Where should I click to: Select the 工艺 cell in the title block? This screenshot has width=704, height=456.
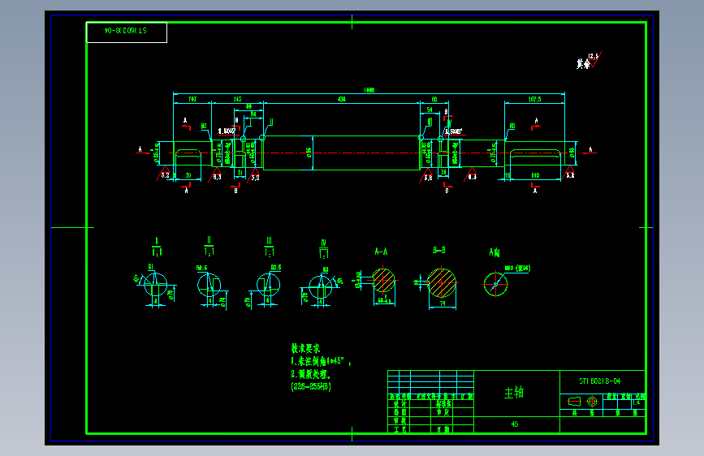click(x=400, y=429)
